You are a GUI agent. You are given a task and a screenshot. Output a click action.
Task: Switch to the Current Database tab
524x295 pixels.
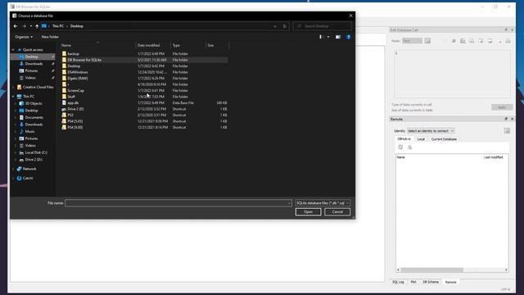[x=444, y=138]
